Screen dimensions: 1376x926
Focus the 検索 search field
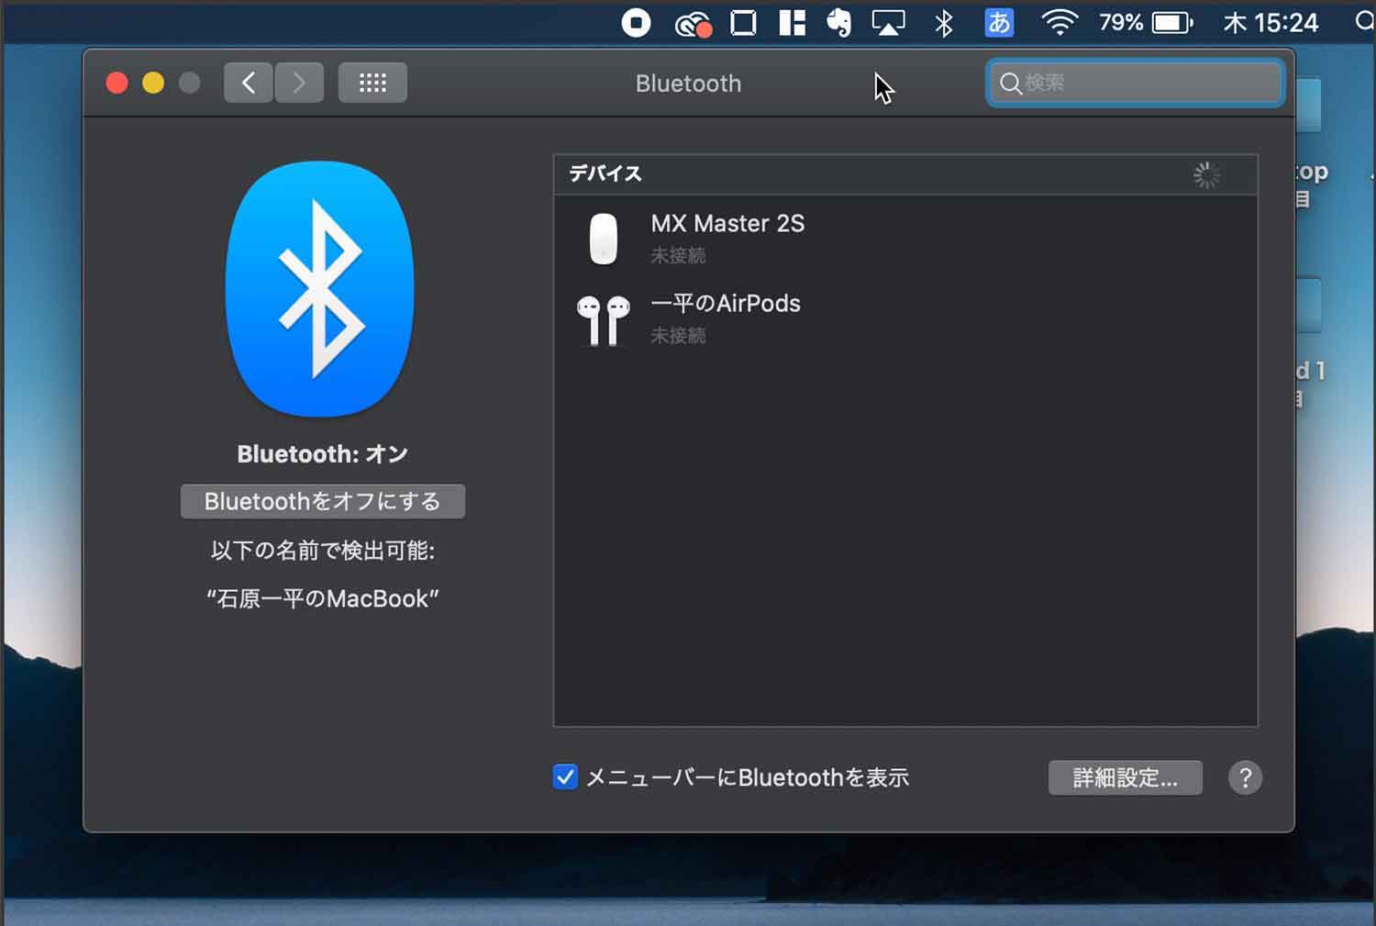coord(1135,83)
